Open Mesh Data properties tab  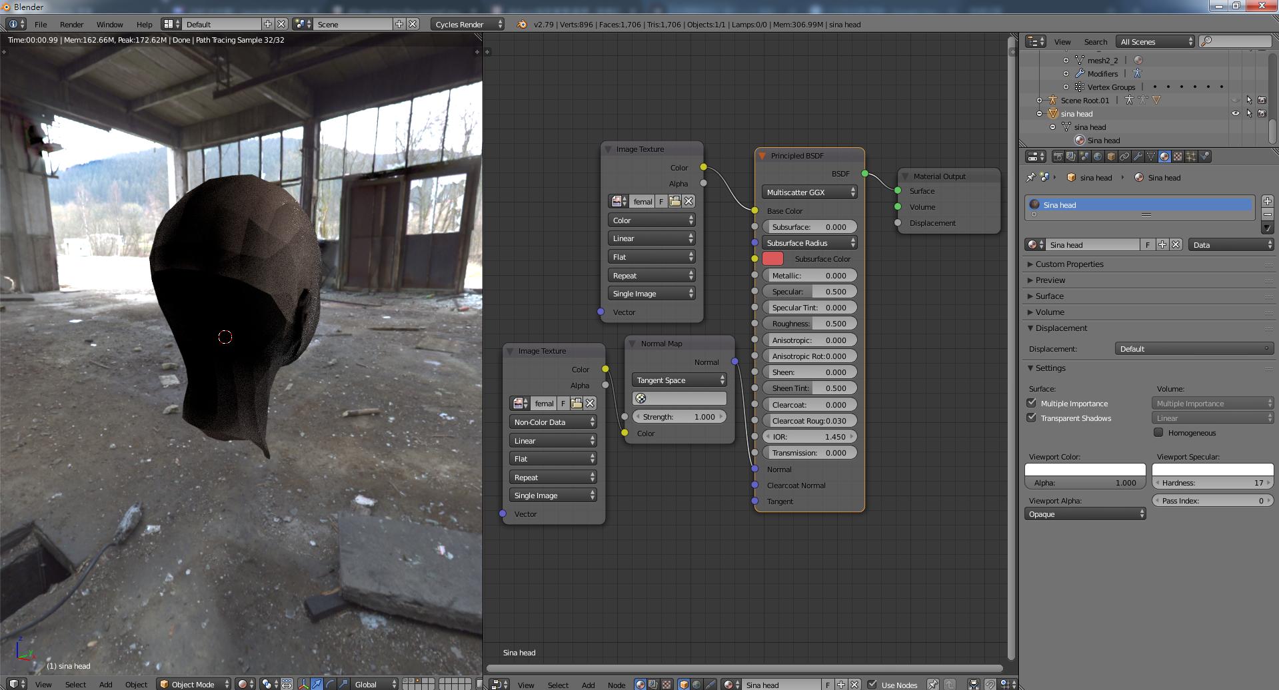(1151, 157)
